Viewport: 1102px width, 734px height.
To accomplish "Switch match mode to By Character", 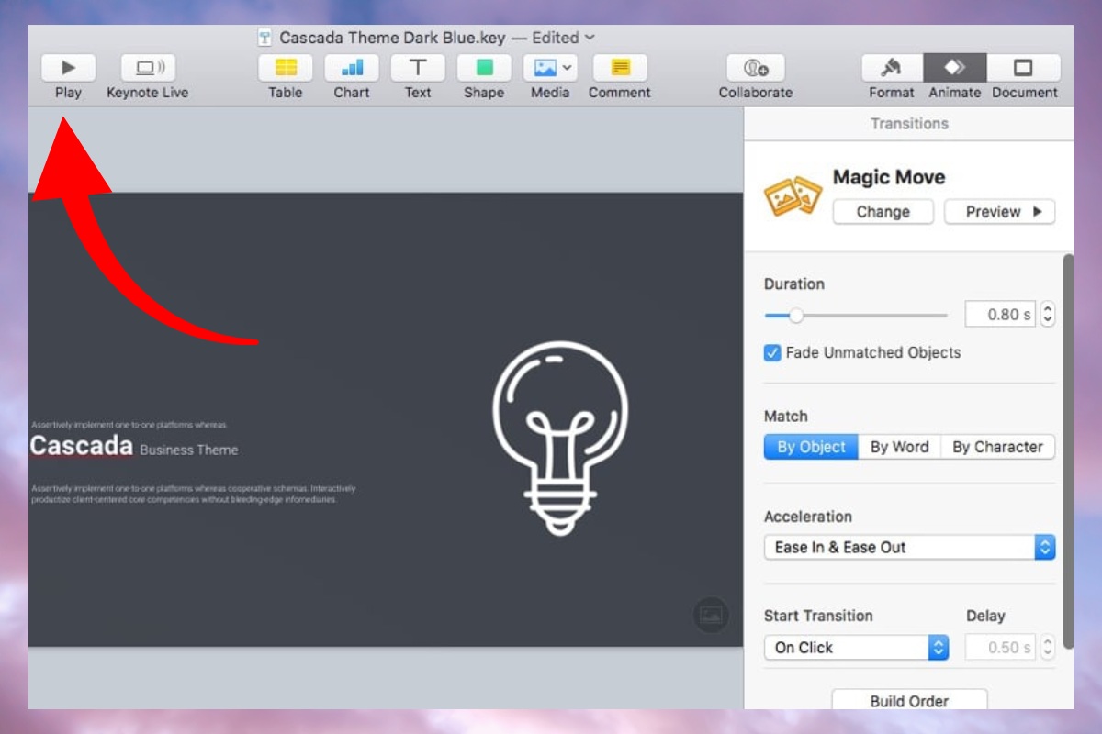I will 998,447.
